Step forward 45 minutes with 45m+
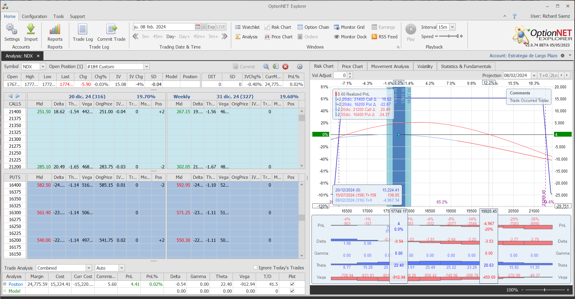Screen dimensions: 575x299 [x=199, y=37]
